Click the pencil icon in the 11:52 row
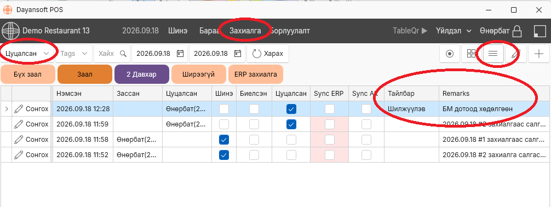551x207 pixels. click(x=19, y=154)
